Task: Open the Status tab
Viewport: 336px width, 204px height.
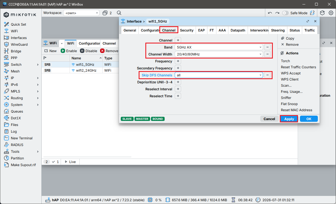Action: [x=295, y=30]
